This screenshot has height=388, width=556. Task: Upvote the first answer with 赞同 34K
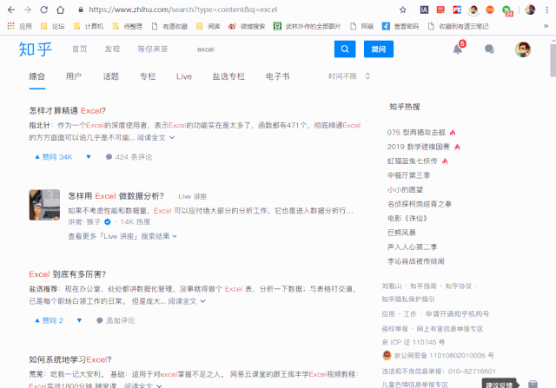[52, 157]
